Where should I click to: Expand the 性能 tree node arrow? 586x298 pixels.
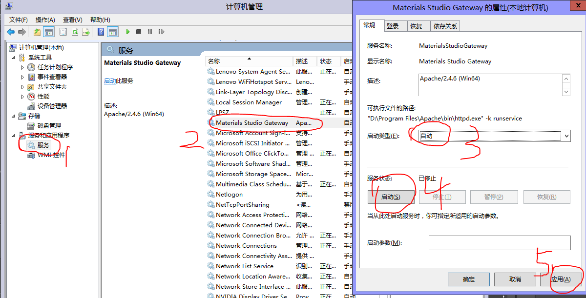(x=22, y=96)
